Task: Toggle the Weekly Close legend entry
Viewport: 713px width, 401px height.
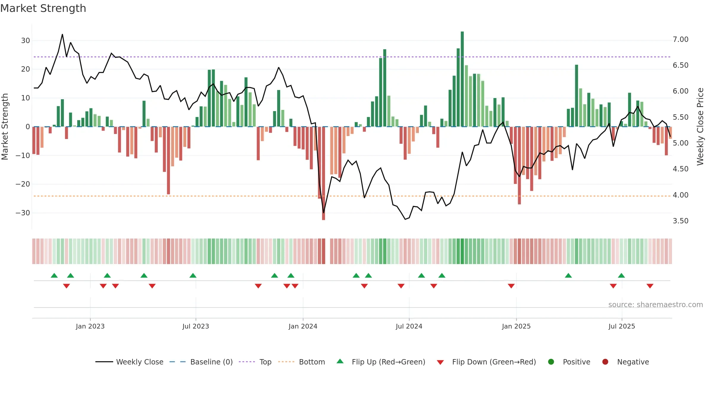Action: tap(129, 362)
